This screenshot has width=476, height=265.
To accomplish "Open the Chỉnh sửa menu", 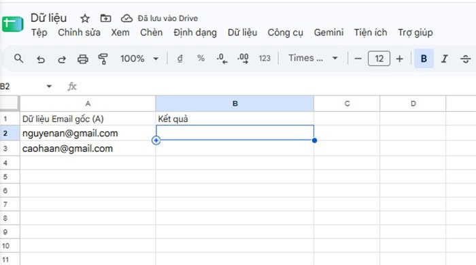I will point(80,33).
